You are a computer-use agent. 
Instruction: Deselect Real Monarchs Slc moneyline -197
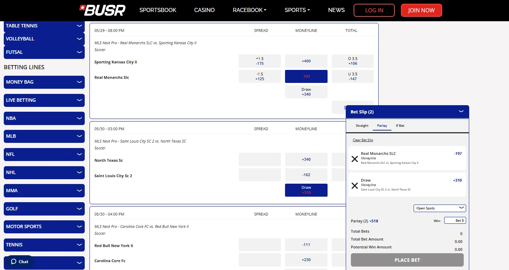pos(306,76)
